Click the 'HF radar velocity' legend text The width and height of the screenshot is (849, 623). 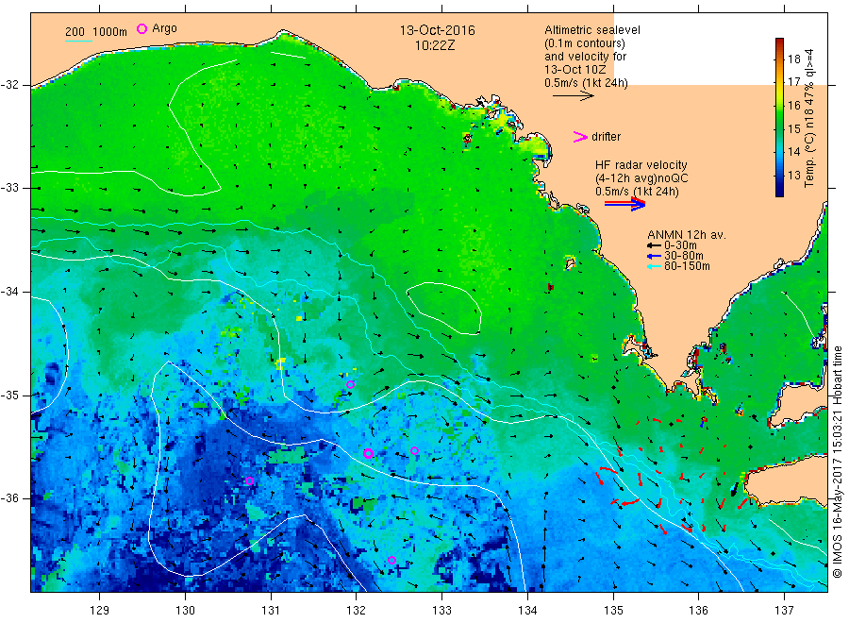coord(641,164)
